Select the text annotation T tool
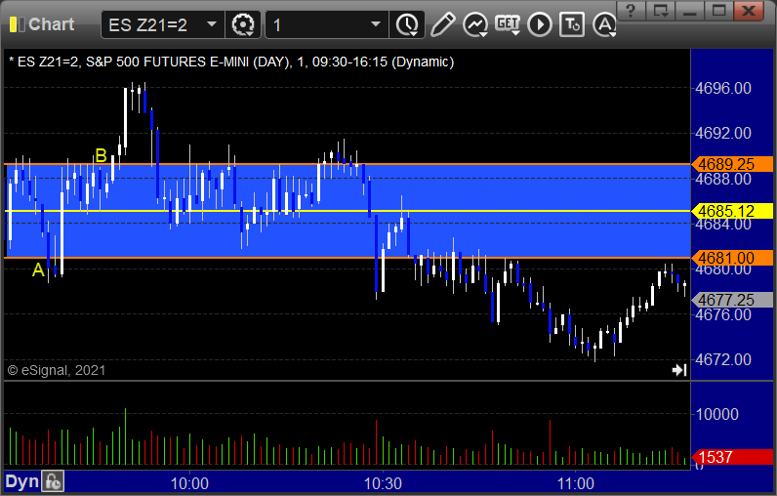This screenshot has width=777, height=496. tap(572, 24)
